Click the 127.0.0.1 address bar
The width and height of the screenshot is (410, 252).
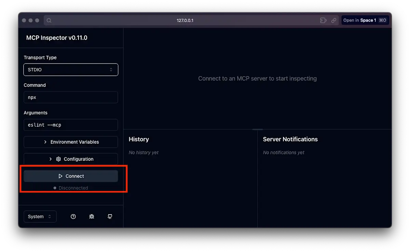pyautogui.click(x=185, y=20)
